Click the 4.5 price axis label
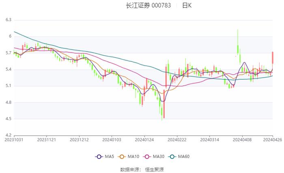 click(x=9, y=119)
